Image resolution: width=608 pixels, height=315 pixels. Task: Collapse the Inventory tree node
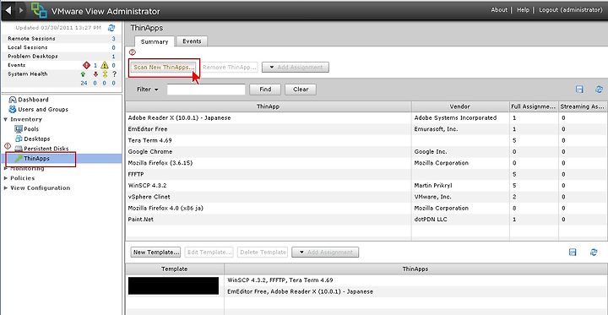[5, 119]
